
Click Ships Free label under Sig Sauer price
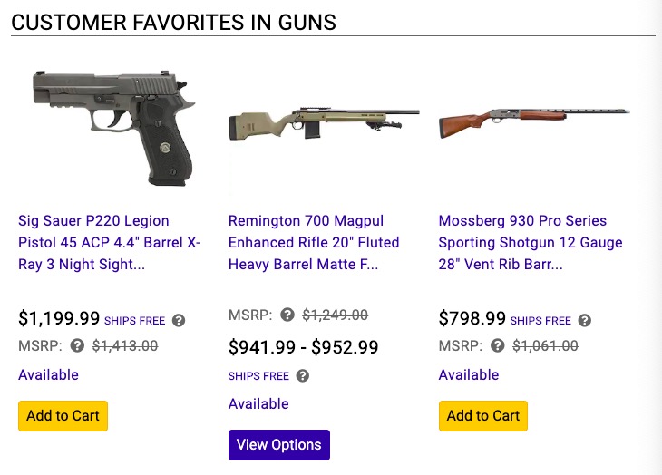click(135, 321)
